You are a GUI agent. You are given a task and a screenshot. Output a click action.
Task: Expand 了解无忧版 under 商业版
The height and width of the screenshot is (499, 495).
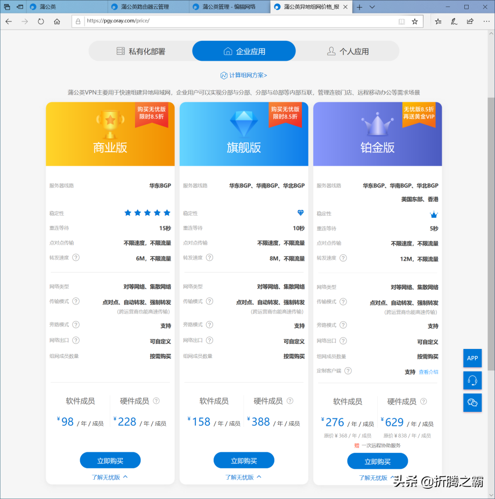click(x=110, y=477)
